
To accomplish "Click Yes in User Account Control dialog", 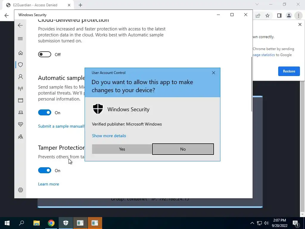I will (122, 149).
